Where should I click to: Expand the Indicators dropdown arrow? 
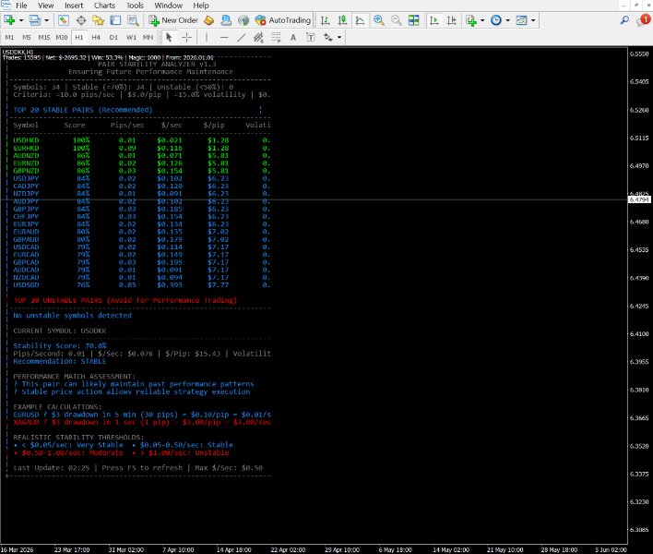coord(482,20)
